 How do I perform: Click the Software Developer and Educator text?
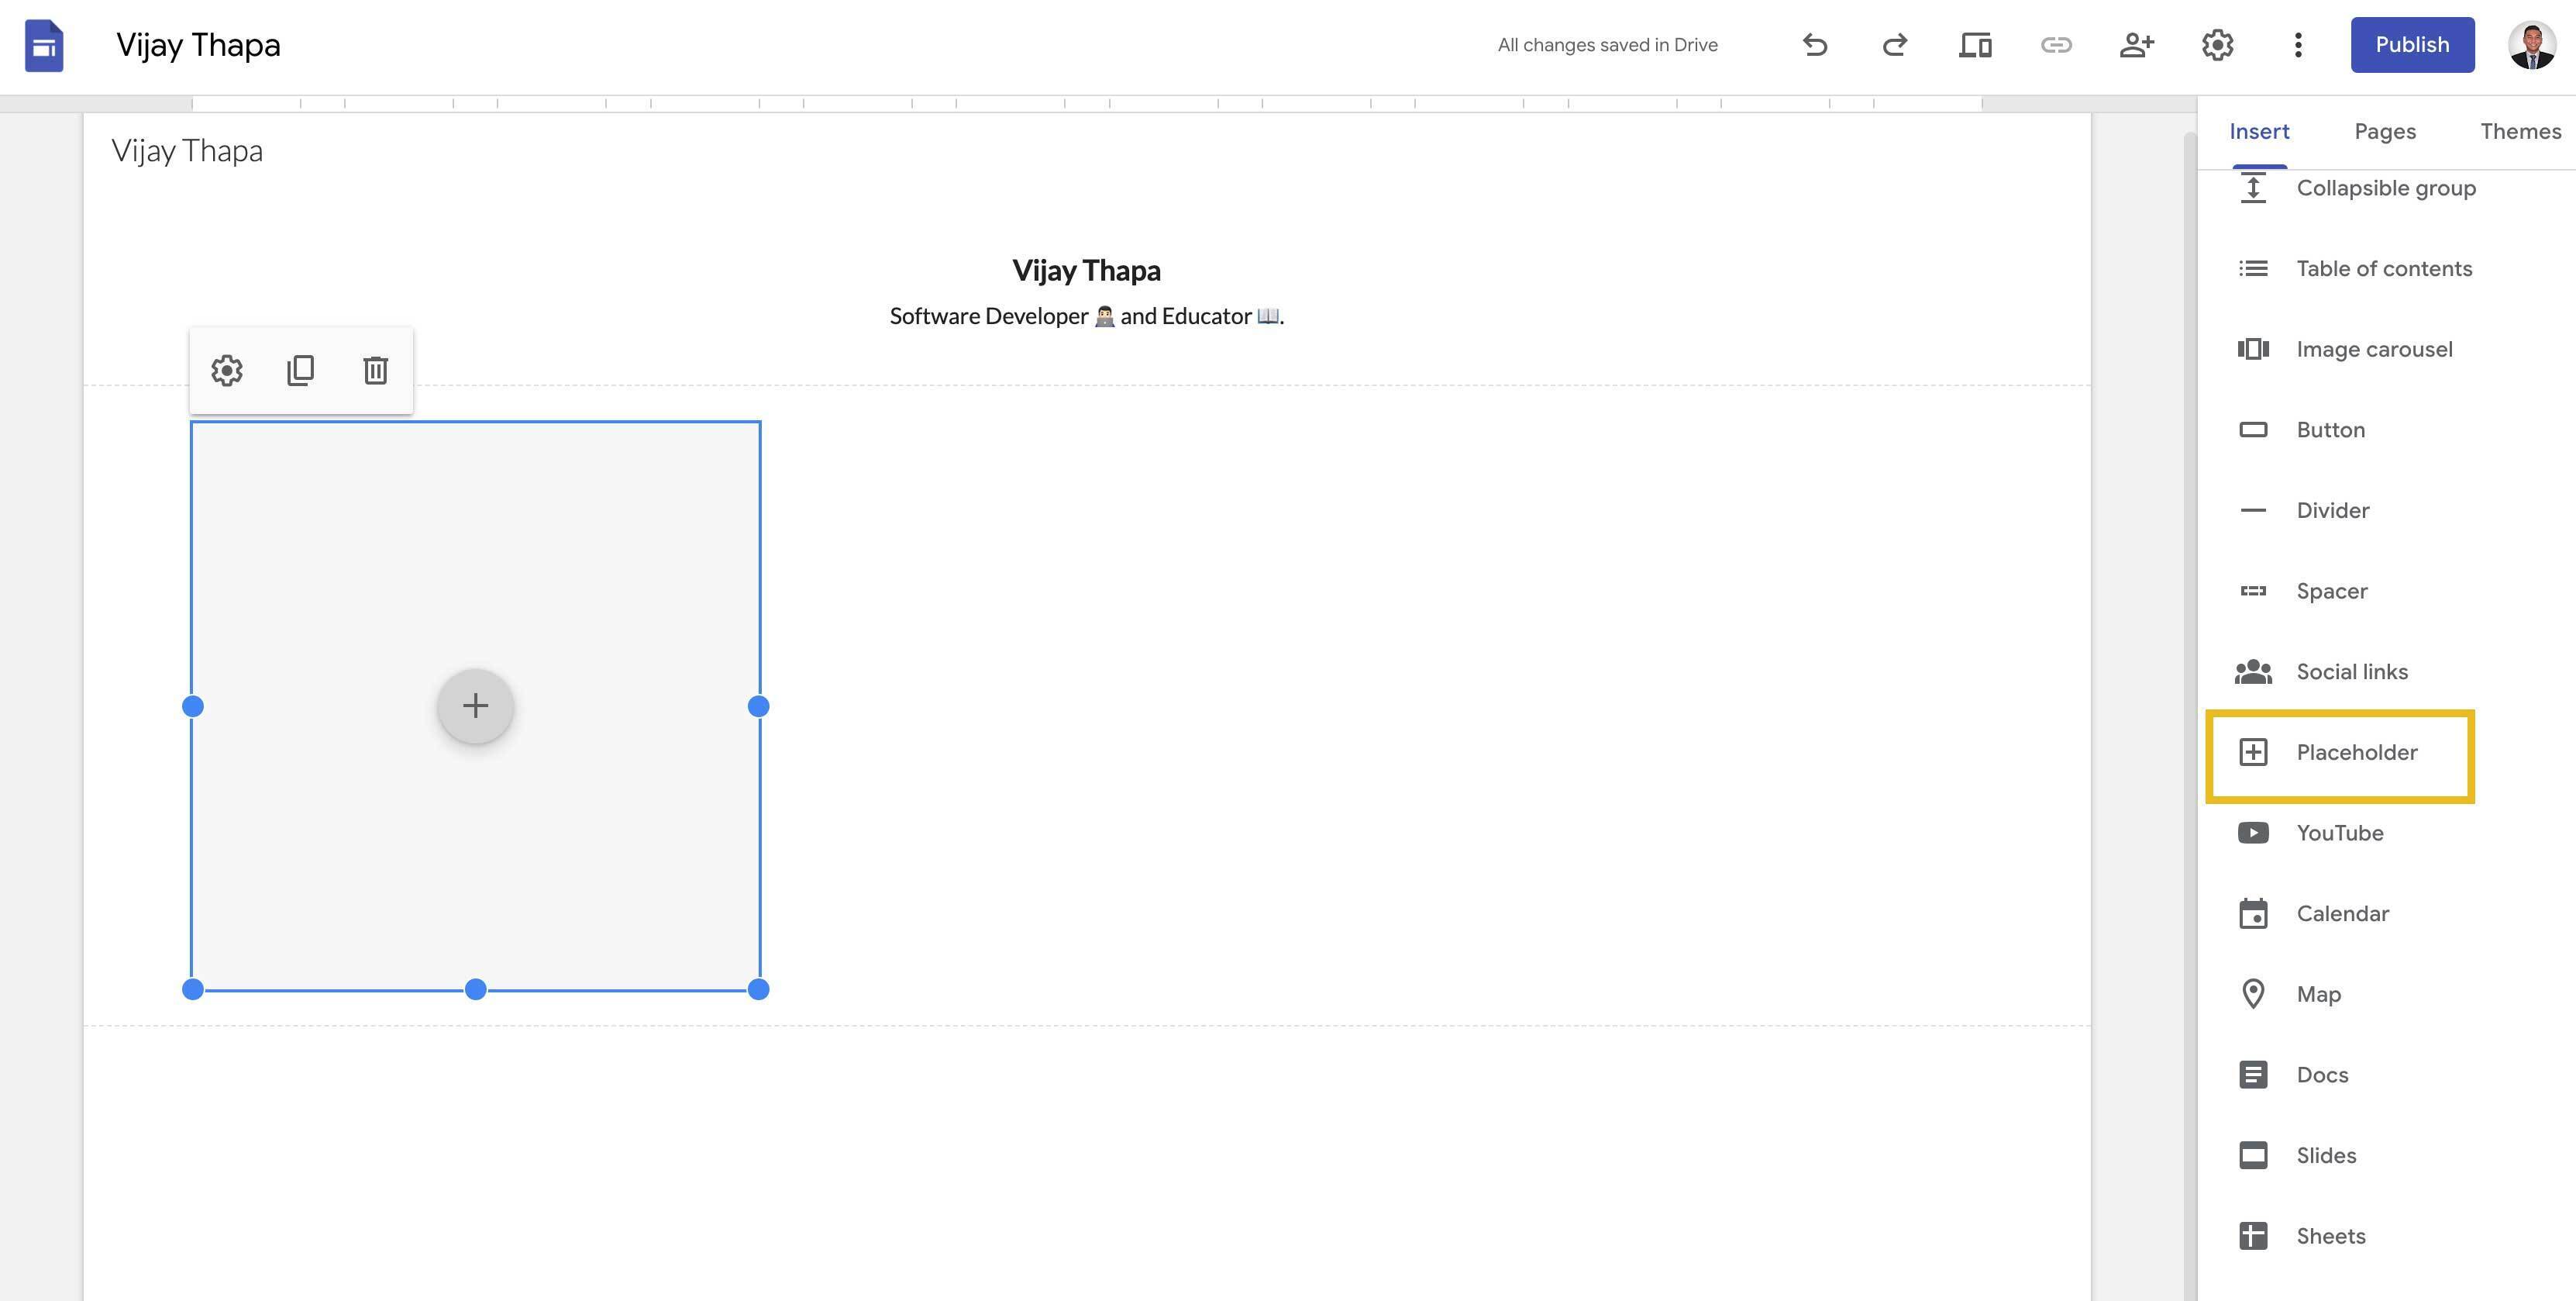pyautogui.click(x=1086, y=316)
